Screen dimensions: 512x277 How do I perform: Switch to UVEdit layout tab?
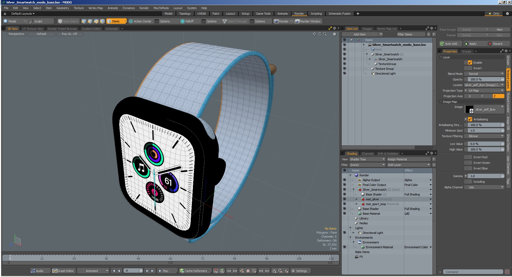(201, 14)
